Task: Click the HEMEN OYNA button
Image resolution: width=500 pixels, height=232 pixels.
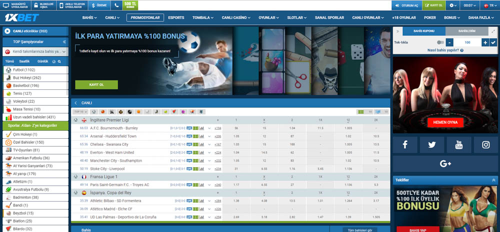Action: pyautogui.click(x=444, y=122)
